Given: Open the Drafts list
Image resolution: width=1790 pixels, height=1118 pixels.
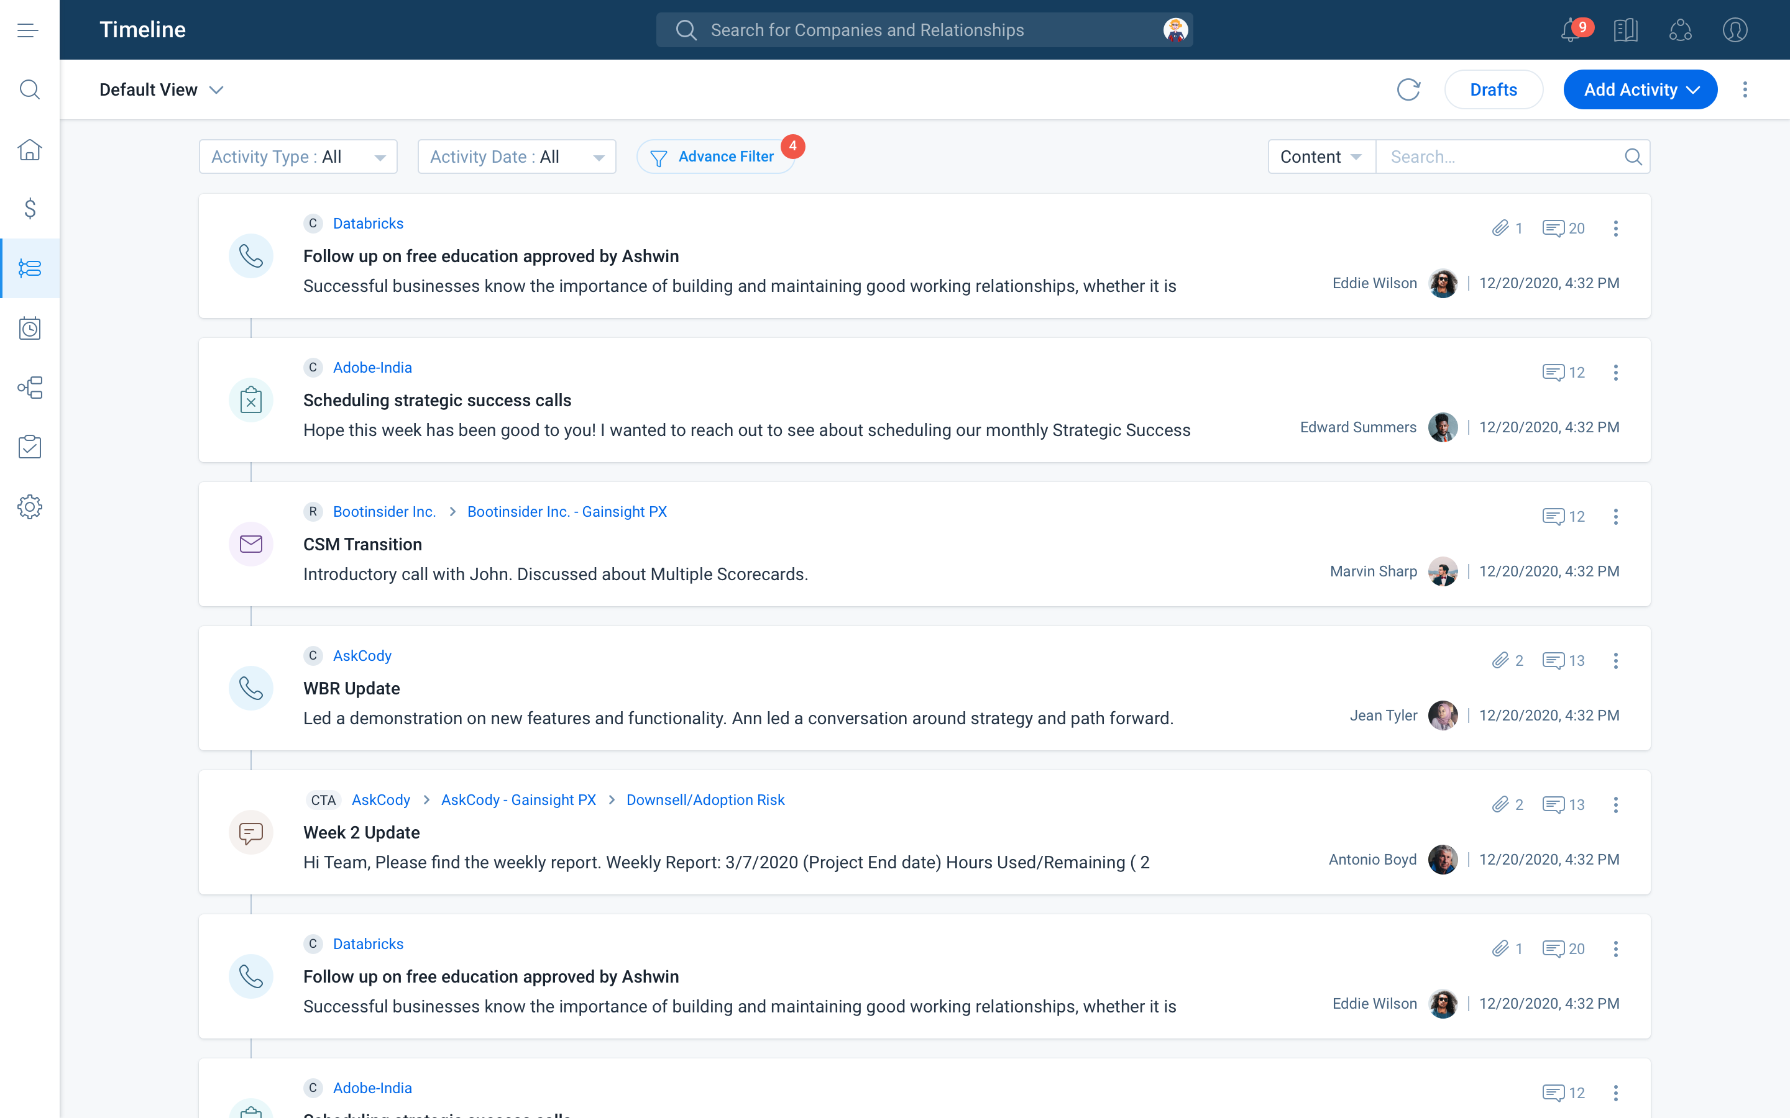Looking at the screenshot, I should (1494, 89).
